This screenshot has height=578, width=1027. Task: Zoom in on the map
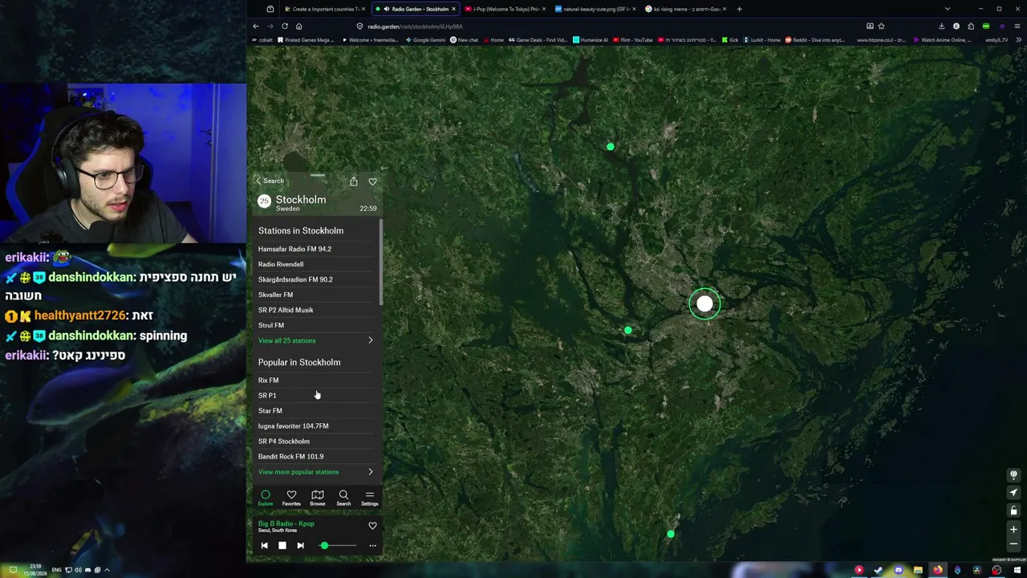tap(1013, 530)
